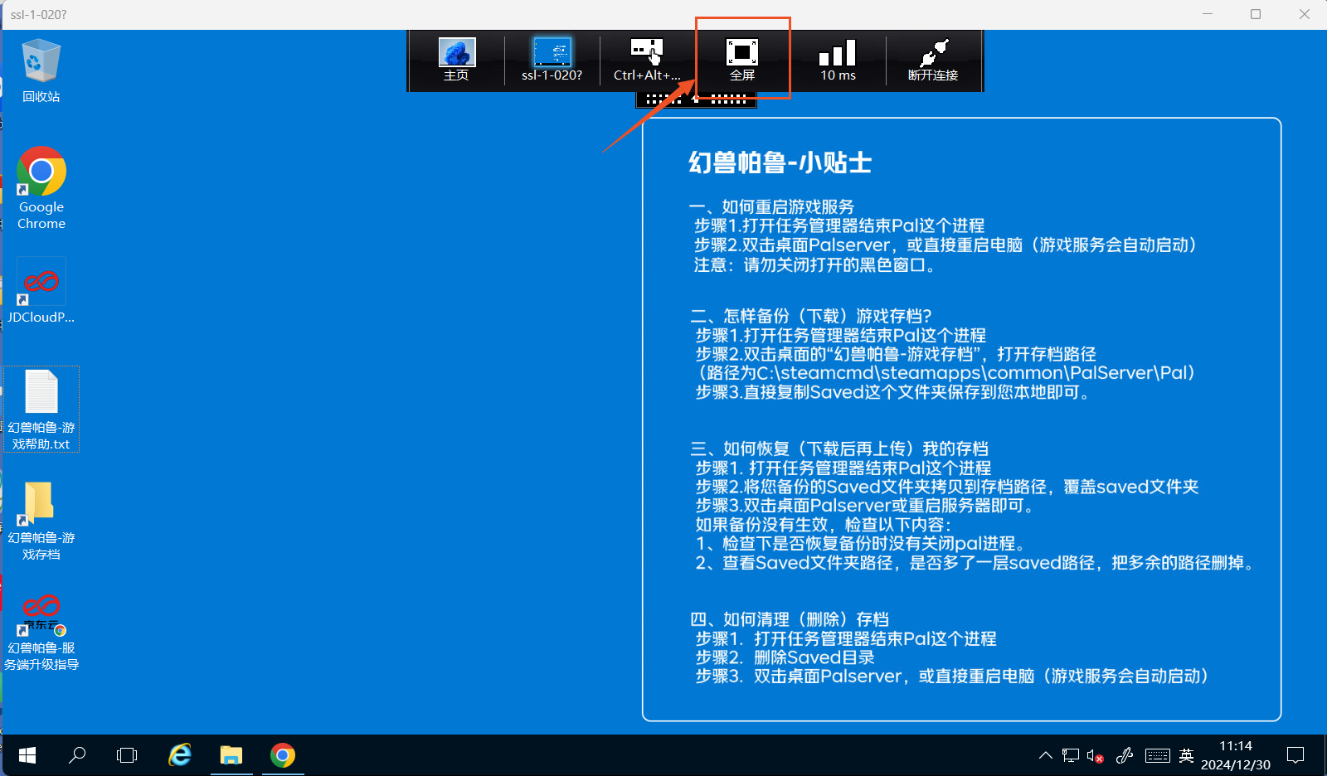
Task: Select the 幻兽帕鲁-服务端升级指导 shortcut
Action: point(41,632)
